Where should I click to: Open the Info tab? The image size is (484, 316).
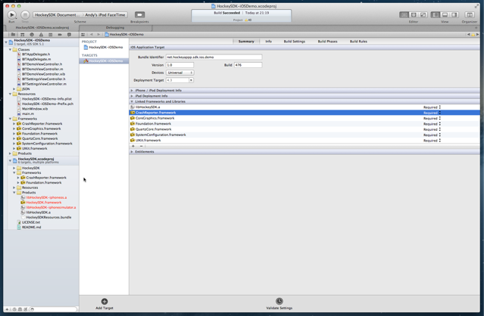click(269, 42)
